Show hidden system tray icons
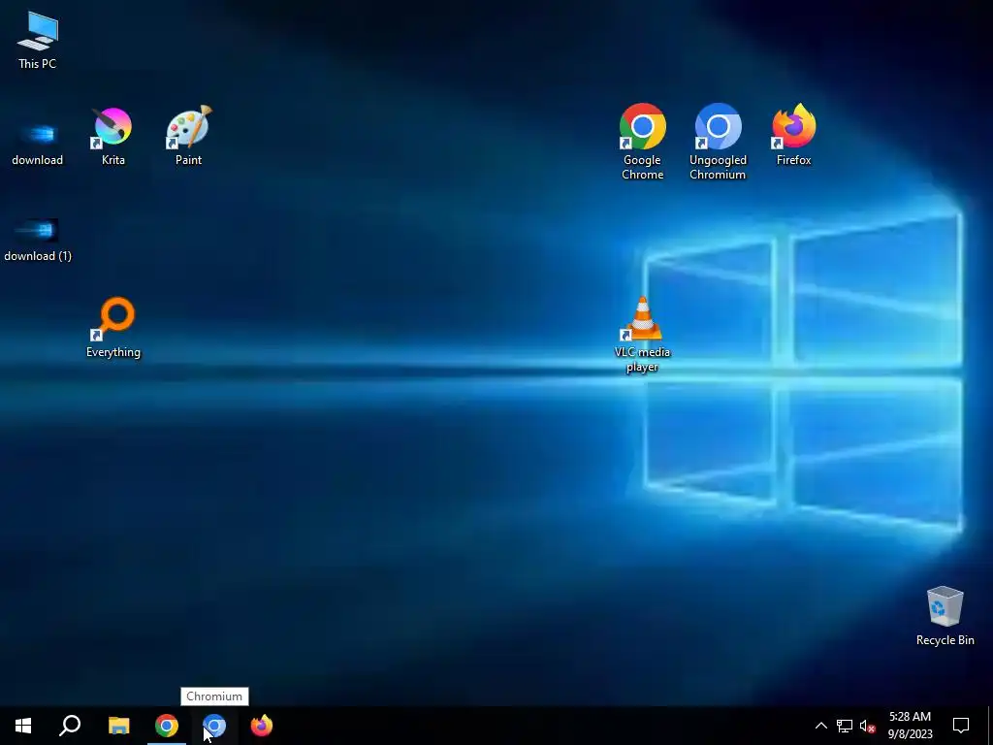Screen dimensions: 993x745 tap(820, 726)
